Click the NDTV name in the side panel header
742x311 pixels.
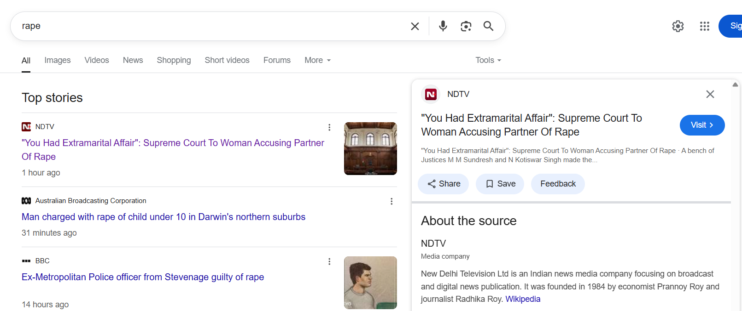[458, 94]
